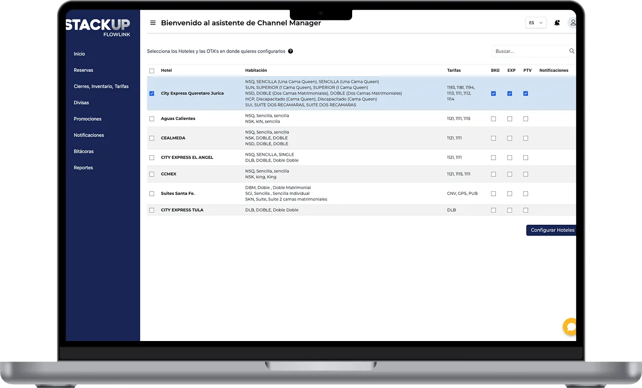Check the CITY EXPRESS EL ANGEL checkbox

tap(152, 158)
